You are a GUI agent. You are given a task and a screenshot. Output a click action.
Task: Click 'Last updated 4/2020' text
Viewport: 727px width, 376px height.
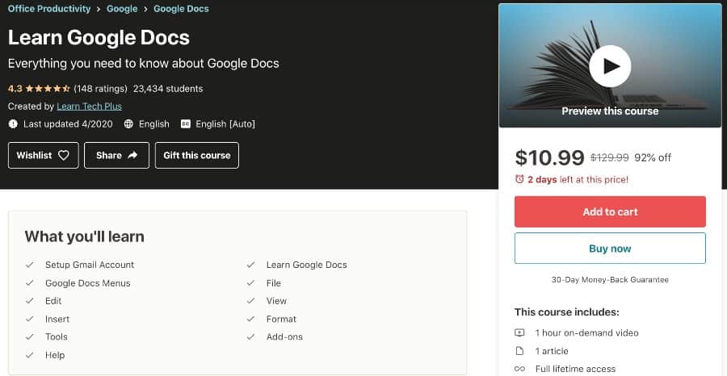coord(68,124)
